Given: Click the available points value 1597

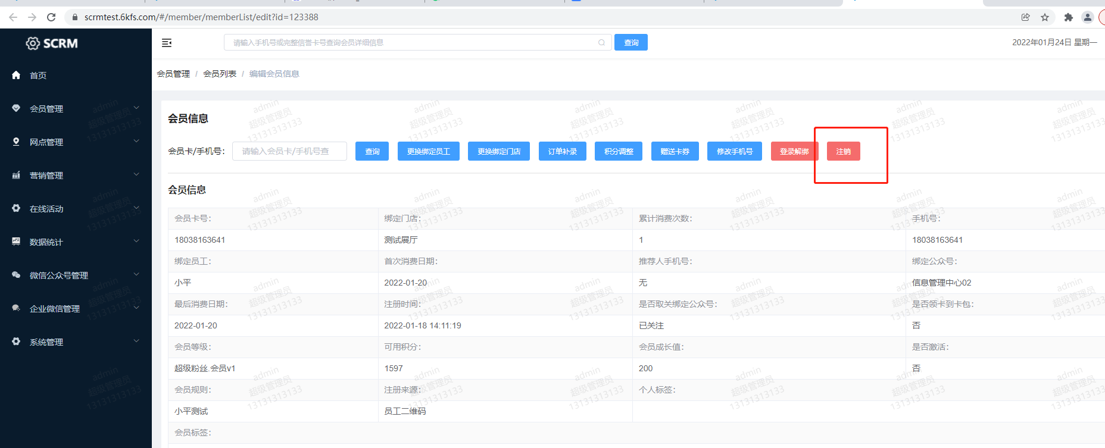Looking at the screenshot, I should (x=394, y=368).
